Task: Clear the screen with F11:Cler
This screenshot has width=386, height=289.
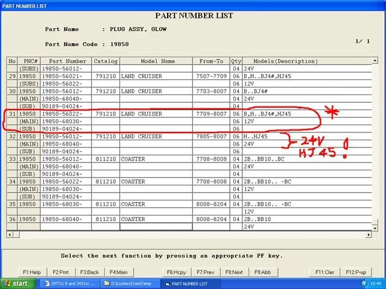Action: coord(325,272)
